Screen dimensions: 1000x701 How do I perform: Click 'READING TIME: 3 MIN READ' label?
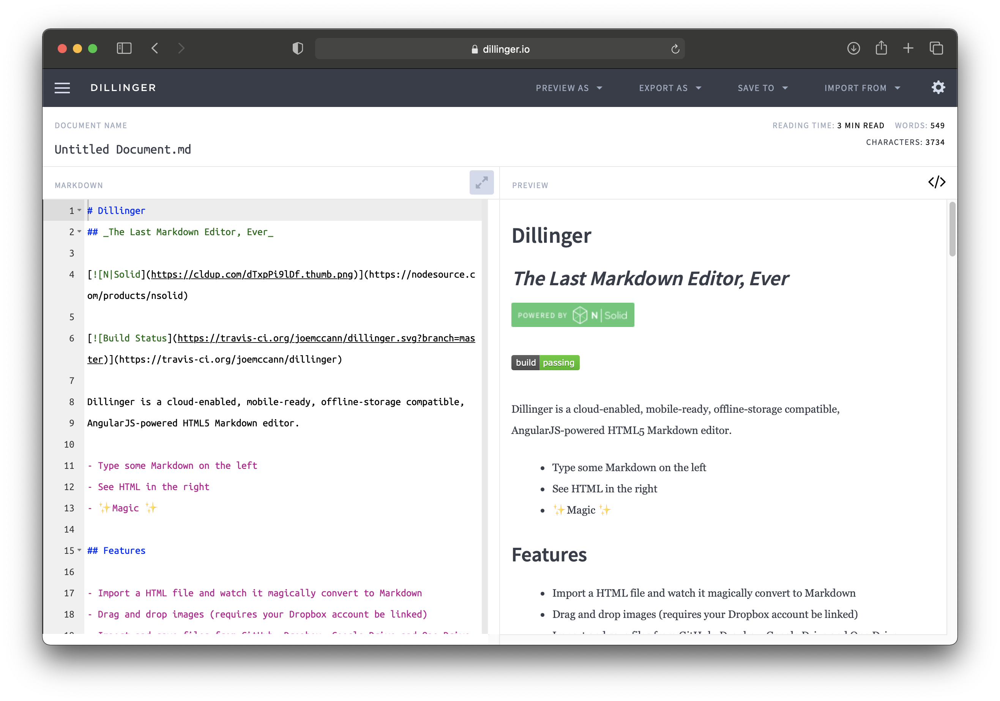(828, 125)
